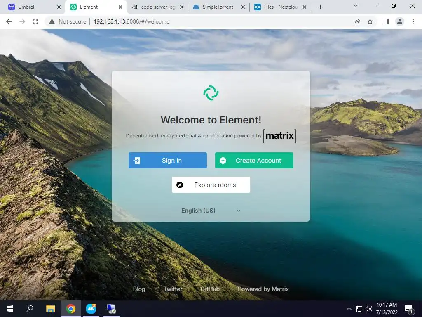Viewport: 422px width, 317px height.
Task: Click the Welcome to Element! heading
Action: [x=211, y=120]
